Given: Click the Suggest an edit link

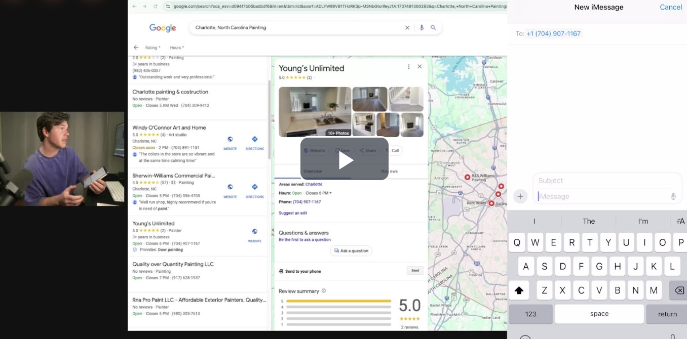Looking at the screenshot, I should coord(293,213).
